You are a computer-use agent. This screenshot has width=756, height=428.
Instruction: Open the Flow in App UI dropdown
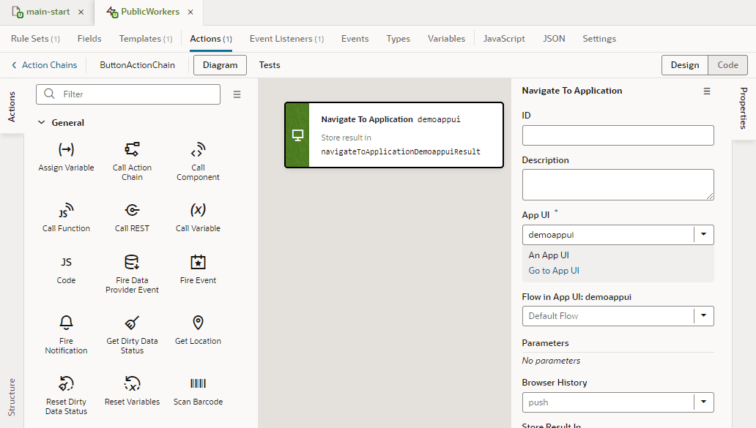click(703, 315)
